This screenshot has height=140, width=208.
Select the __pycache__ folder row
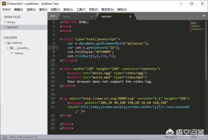click(22, 48)
